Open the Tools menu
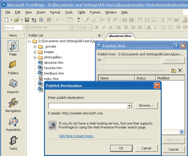Viewport: 188px width, 156px height. [69, 12]
